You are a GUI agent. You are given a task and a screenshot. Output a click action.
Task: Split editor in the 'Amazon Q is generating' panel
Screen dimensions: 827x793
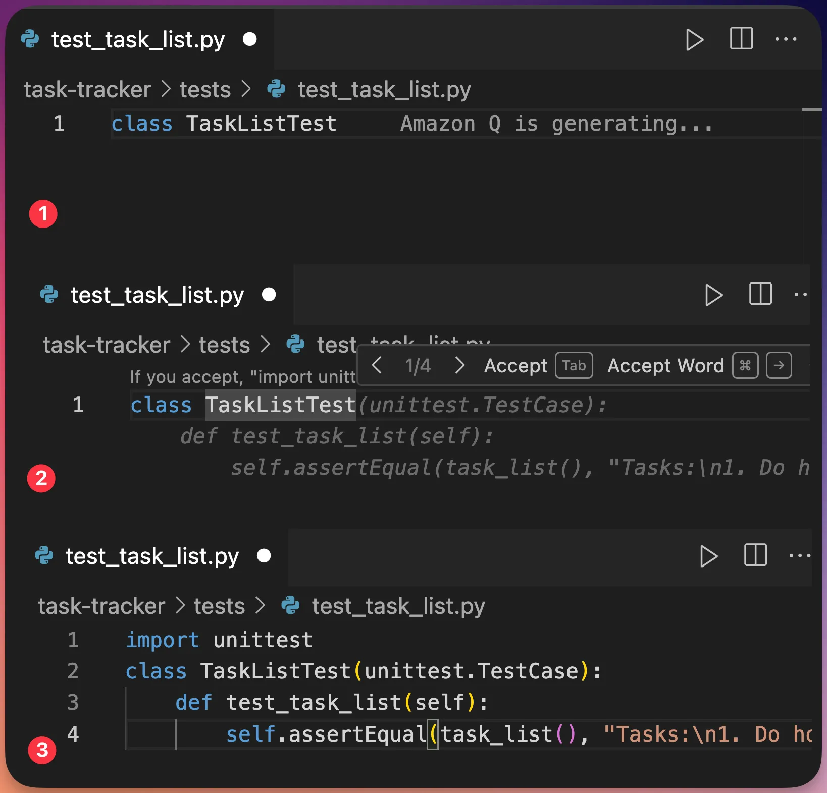click(741, 39)
